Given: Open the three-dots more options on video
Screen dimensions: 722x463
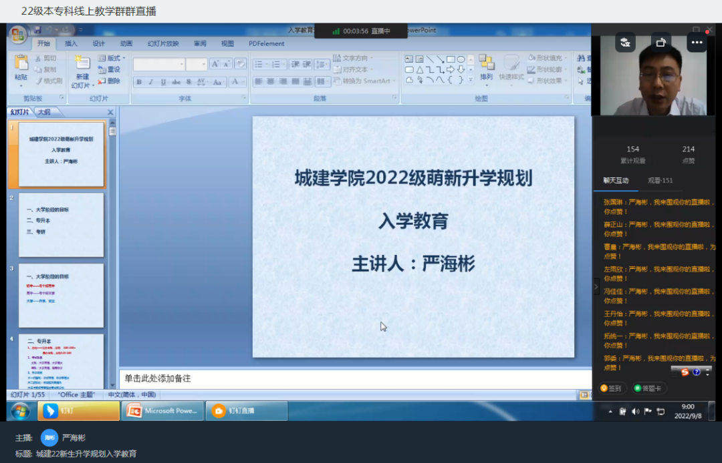Looking at the screenshot, I should coord(697,42).
